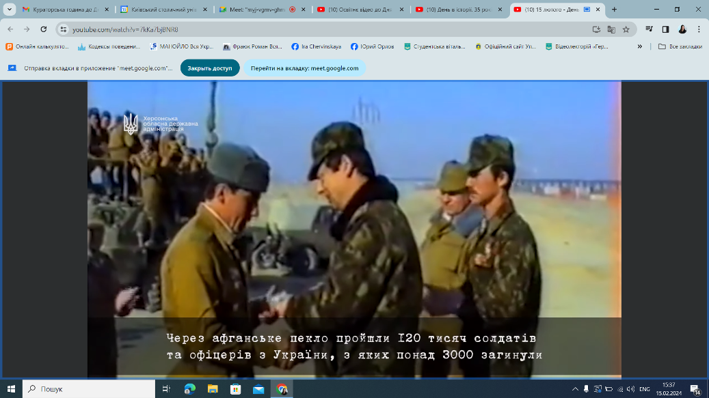Open Task View on the taskbar
Screen dimensions: 709x398
(x=166, y=388)
